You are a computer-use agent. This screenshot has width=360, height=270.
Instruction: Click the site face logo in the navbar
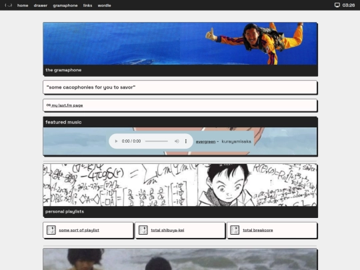(8, 5)
